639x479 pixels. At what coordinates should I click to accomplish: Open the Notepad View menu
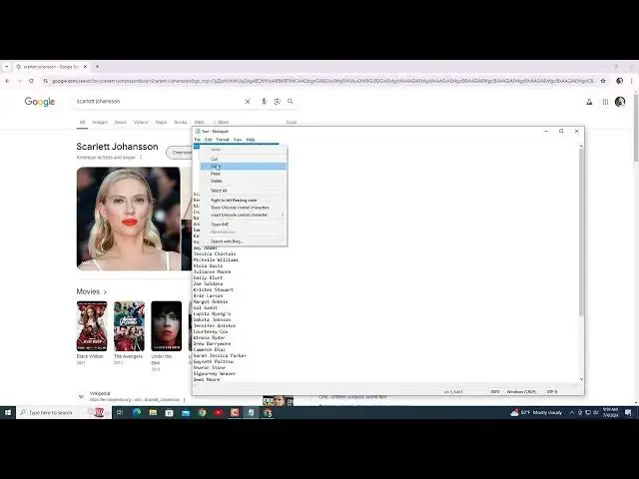pyautogui.click(x=238, y=140)
